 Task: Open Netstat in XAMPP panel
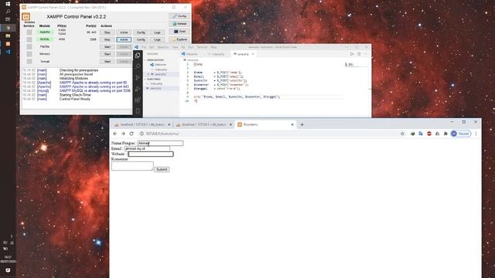pos(179,24)
